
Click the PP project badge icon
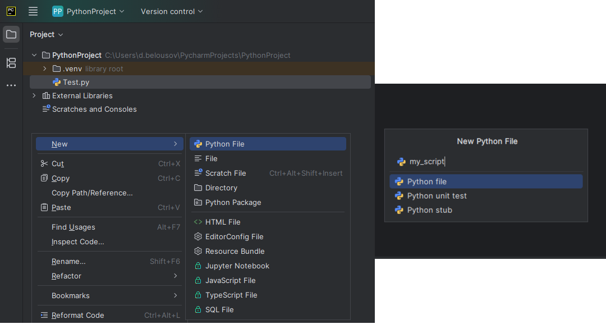click(x=58, y=11)
